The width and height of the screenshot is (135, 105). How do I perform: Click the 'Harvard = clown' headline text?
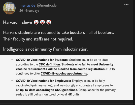18,23
